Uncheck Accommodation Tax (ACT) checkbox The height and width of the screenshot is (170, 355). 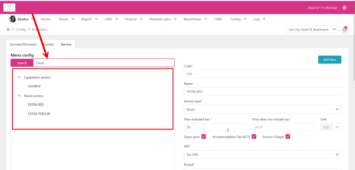(x=254, y=137)
